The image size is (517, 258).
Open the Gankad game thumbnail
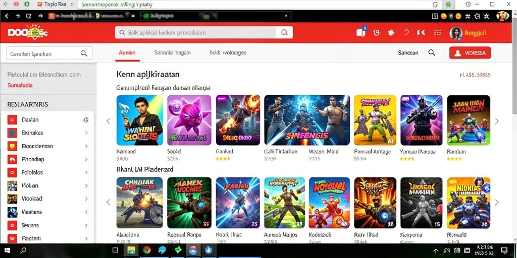(238, 120)
